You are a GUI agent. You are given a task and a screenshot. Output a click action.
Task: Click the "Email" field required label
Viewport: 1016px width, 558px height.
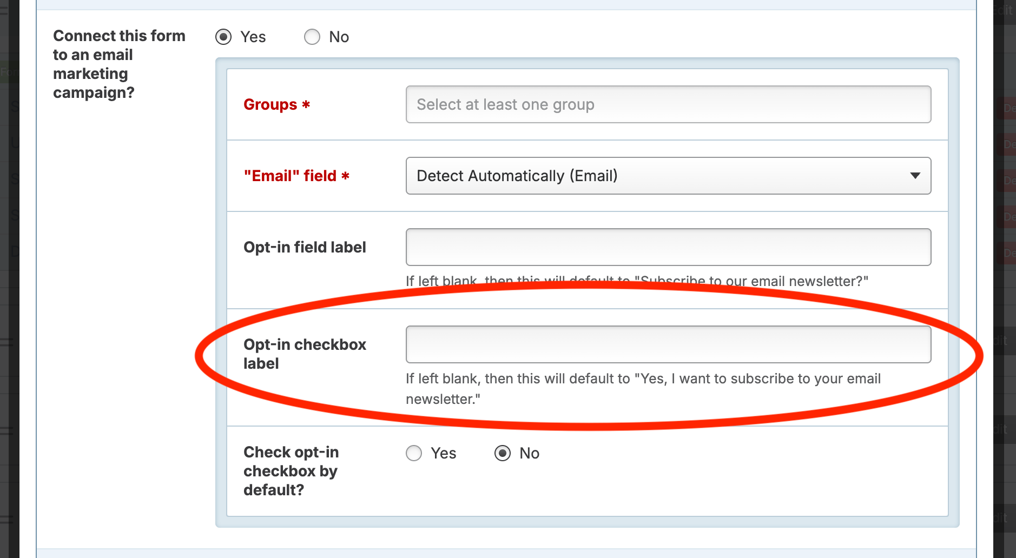(296, 176)
